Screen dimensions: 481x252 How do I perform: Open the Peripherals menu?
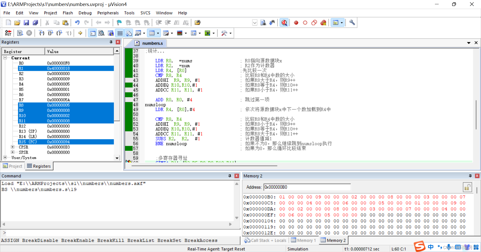[108, 13]
